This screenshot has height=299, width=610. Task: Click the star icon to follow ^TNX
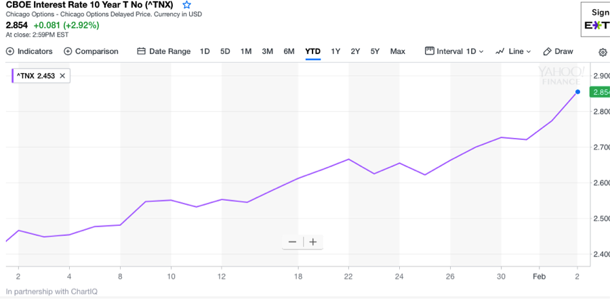pos(187,5)
